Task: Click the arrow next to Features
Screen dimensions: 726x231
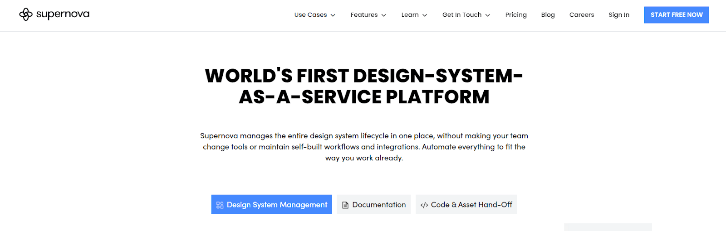Action: coord(384,15)
